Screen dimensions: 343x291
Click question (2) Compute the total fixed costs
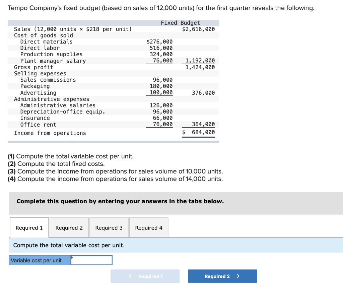click(x=56, y=164)
